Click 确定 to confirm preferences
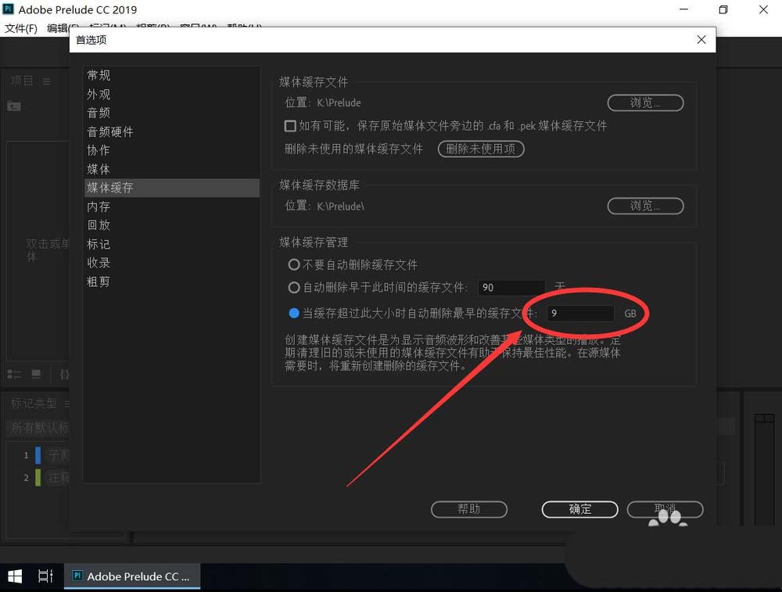This screenshot has height=592, width=782. (x=579, y=509)
